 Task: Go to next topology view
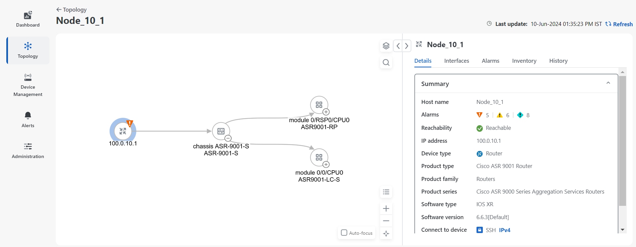pos(407,46)
